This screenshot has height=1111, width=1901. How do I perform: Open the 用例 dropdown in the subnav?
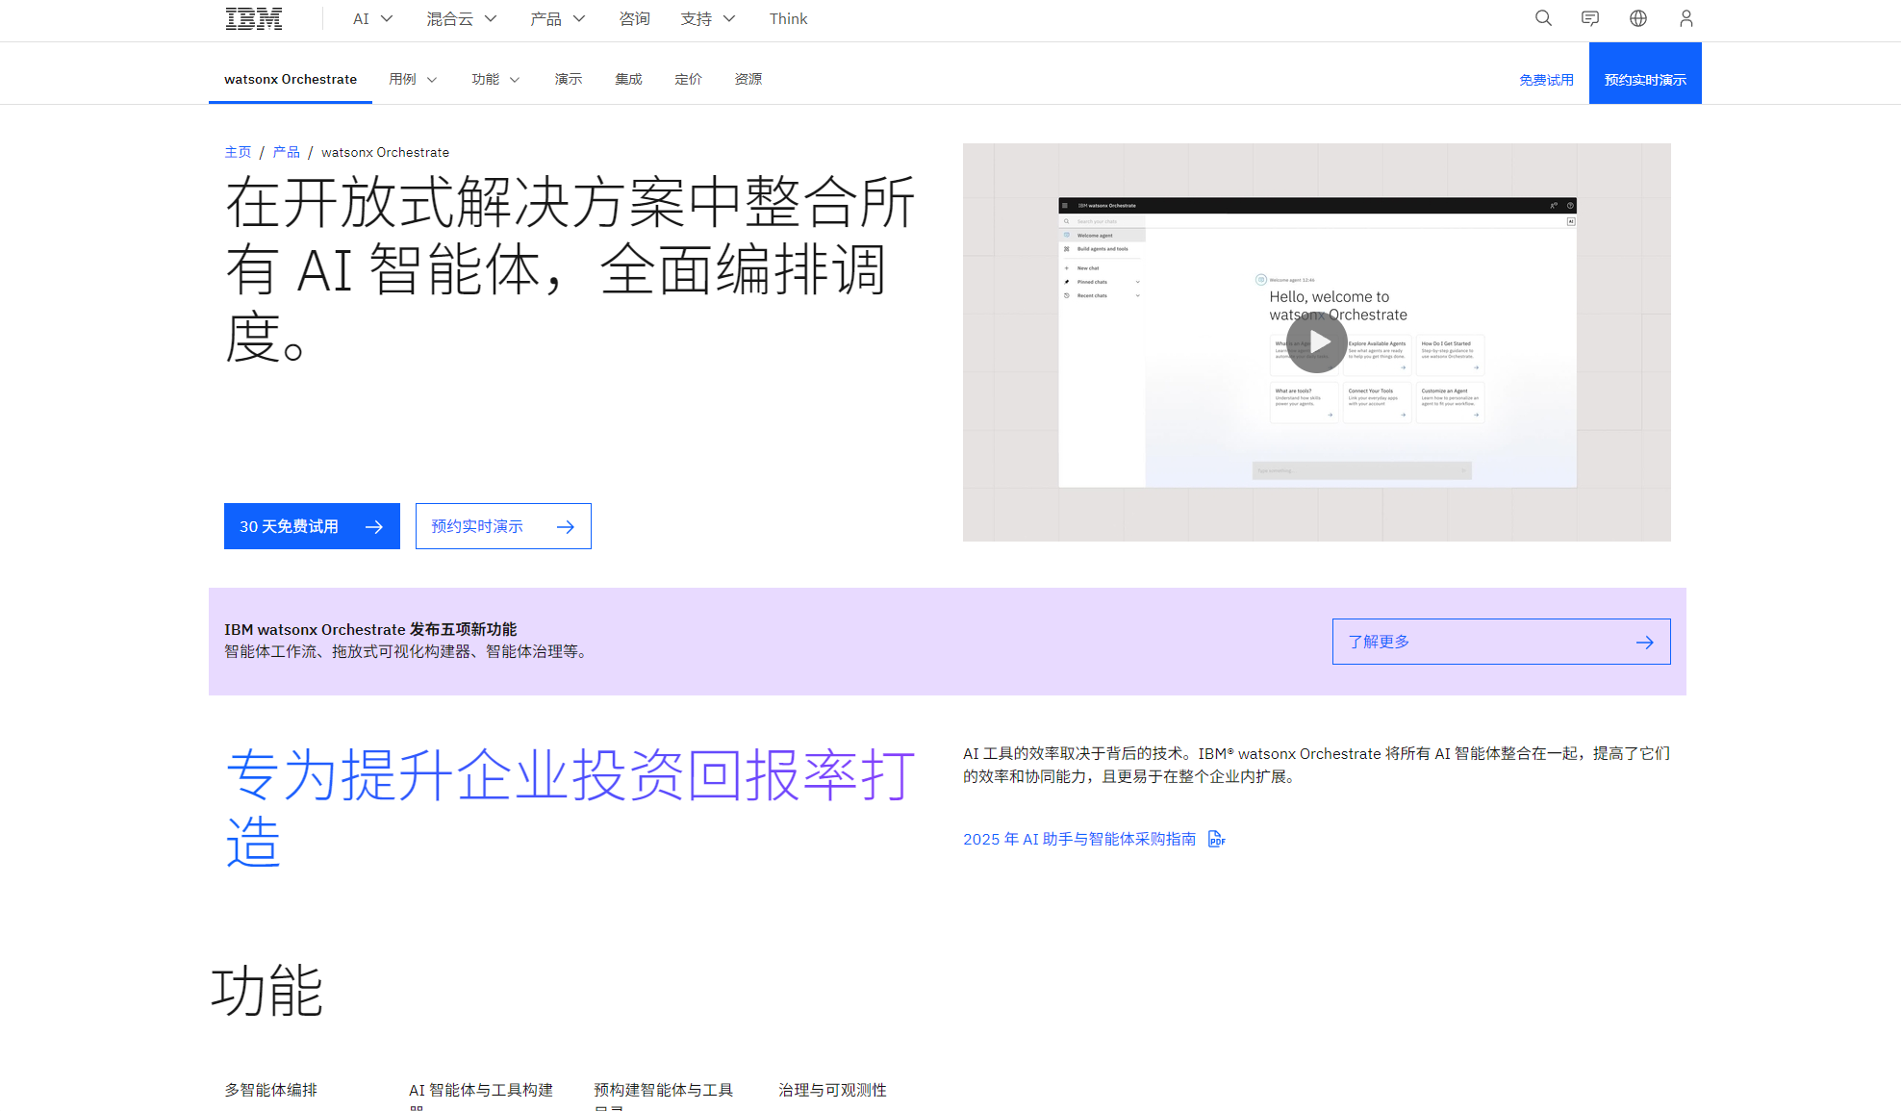click(x=412, y=79)
